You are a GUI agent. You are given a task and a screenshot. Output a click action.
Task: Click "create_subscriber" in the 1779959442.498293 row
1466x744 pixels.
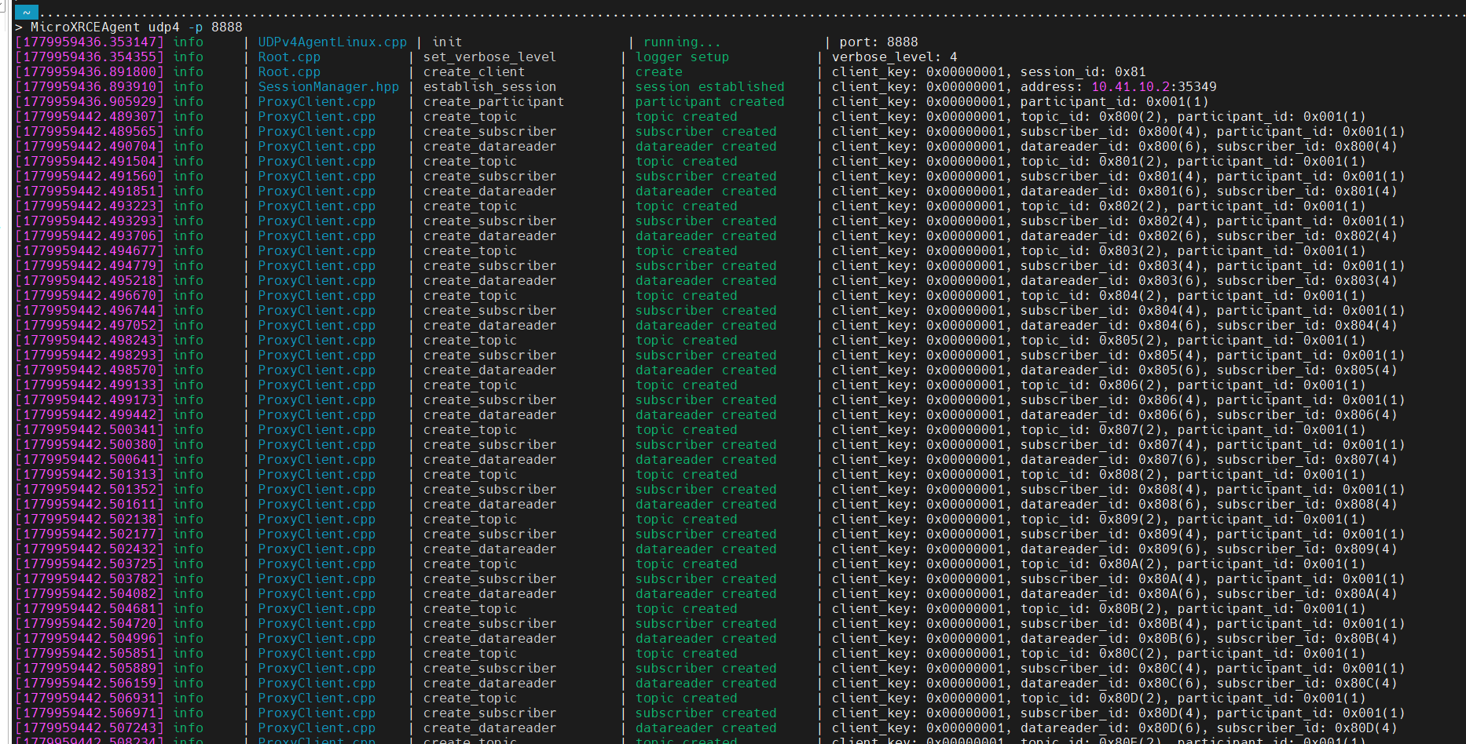489,355
